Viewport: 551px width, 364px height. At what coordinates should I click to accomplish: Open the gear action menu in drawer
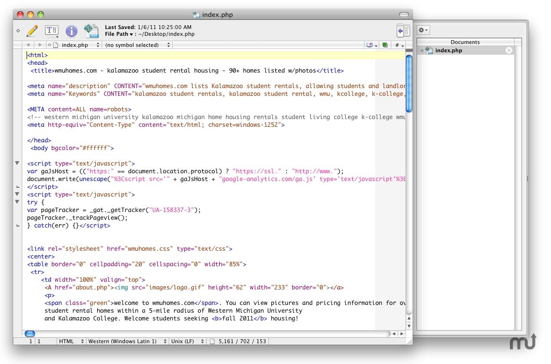click(x=423, y=30)
